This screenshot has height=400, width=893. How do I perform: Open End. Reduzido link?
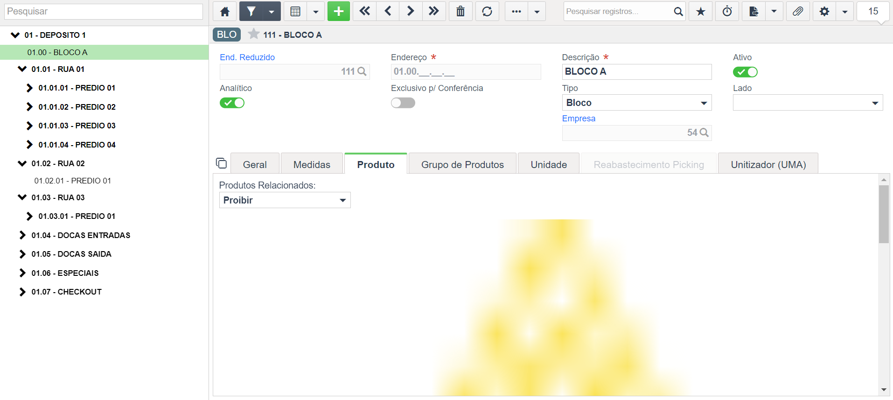pyautogui.click(x=247, y=57)
